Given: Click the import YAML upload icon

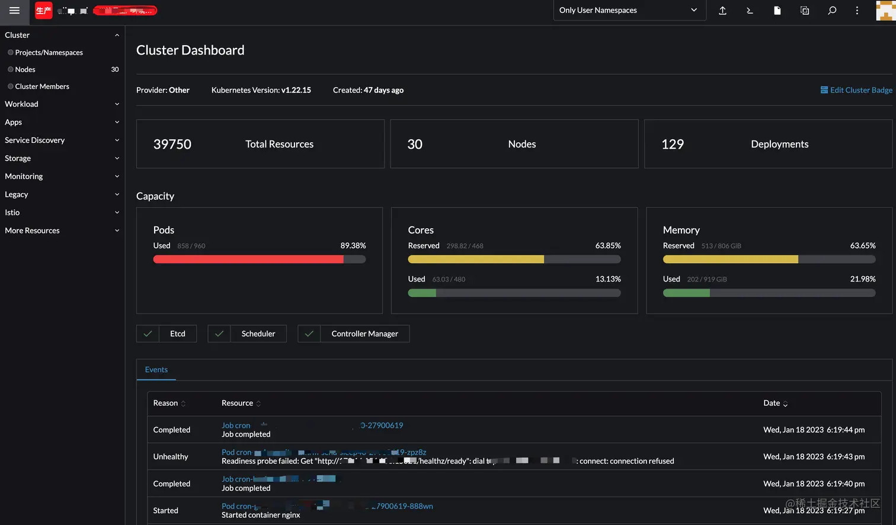Looking at the screenshot, I should [722, 11].
